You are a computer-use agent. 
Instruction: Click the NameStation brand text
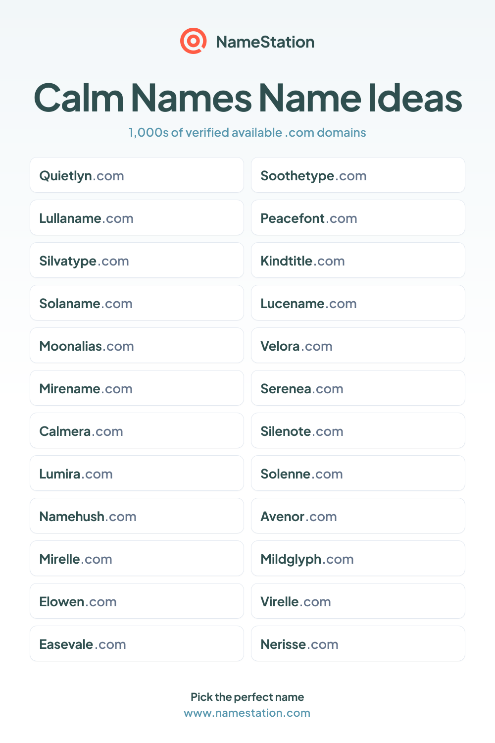point(265,42)
